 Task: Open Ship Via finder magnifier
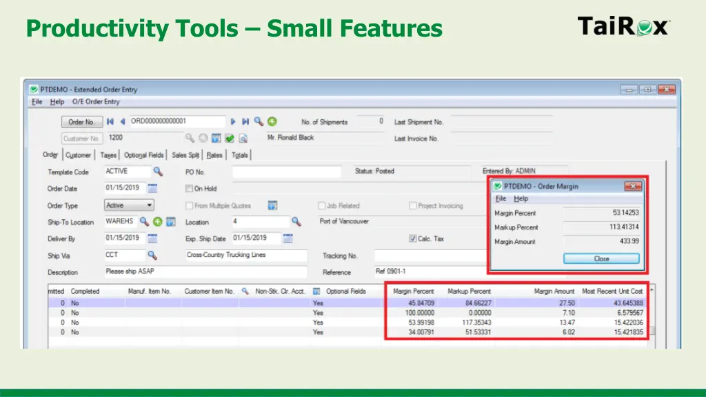tap(152, 255)
